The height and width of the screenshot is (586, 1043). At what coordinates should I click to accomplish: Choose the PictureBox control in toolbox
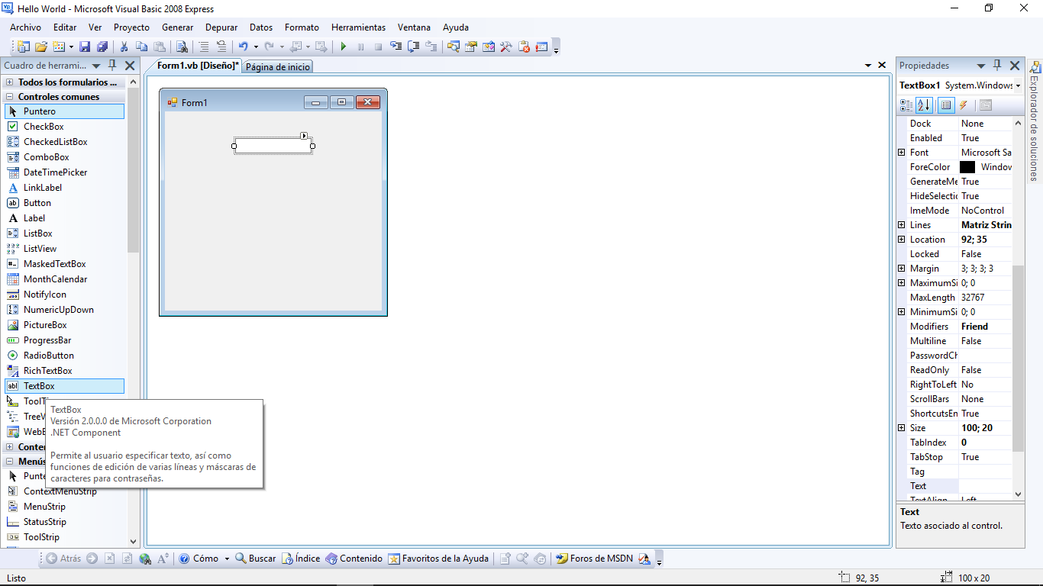[64, 325]
